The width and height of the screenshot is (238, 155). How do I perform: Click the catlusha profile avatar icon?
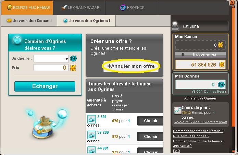tap(175, 26)
